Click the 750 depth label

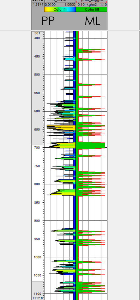pyautogui.click(x=37, y=166)
